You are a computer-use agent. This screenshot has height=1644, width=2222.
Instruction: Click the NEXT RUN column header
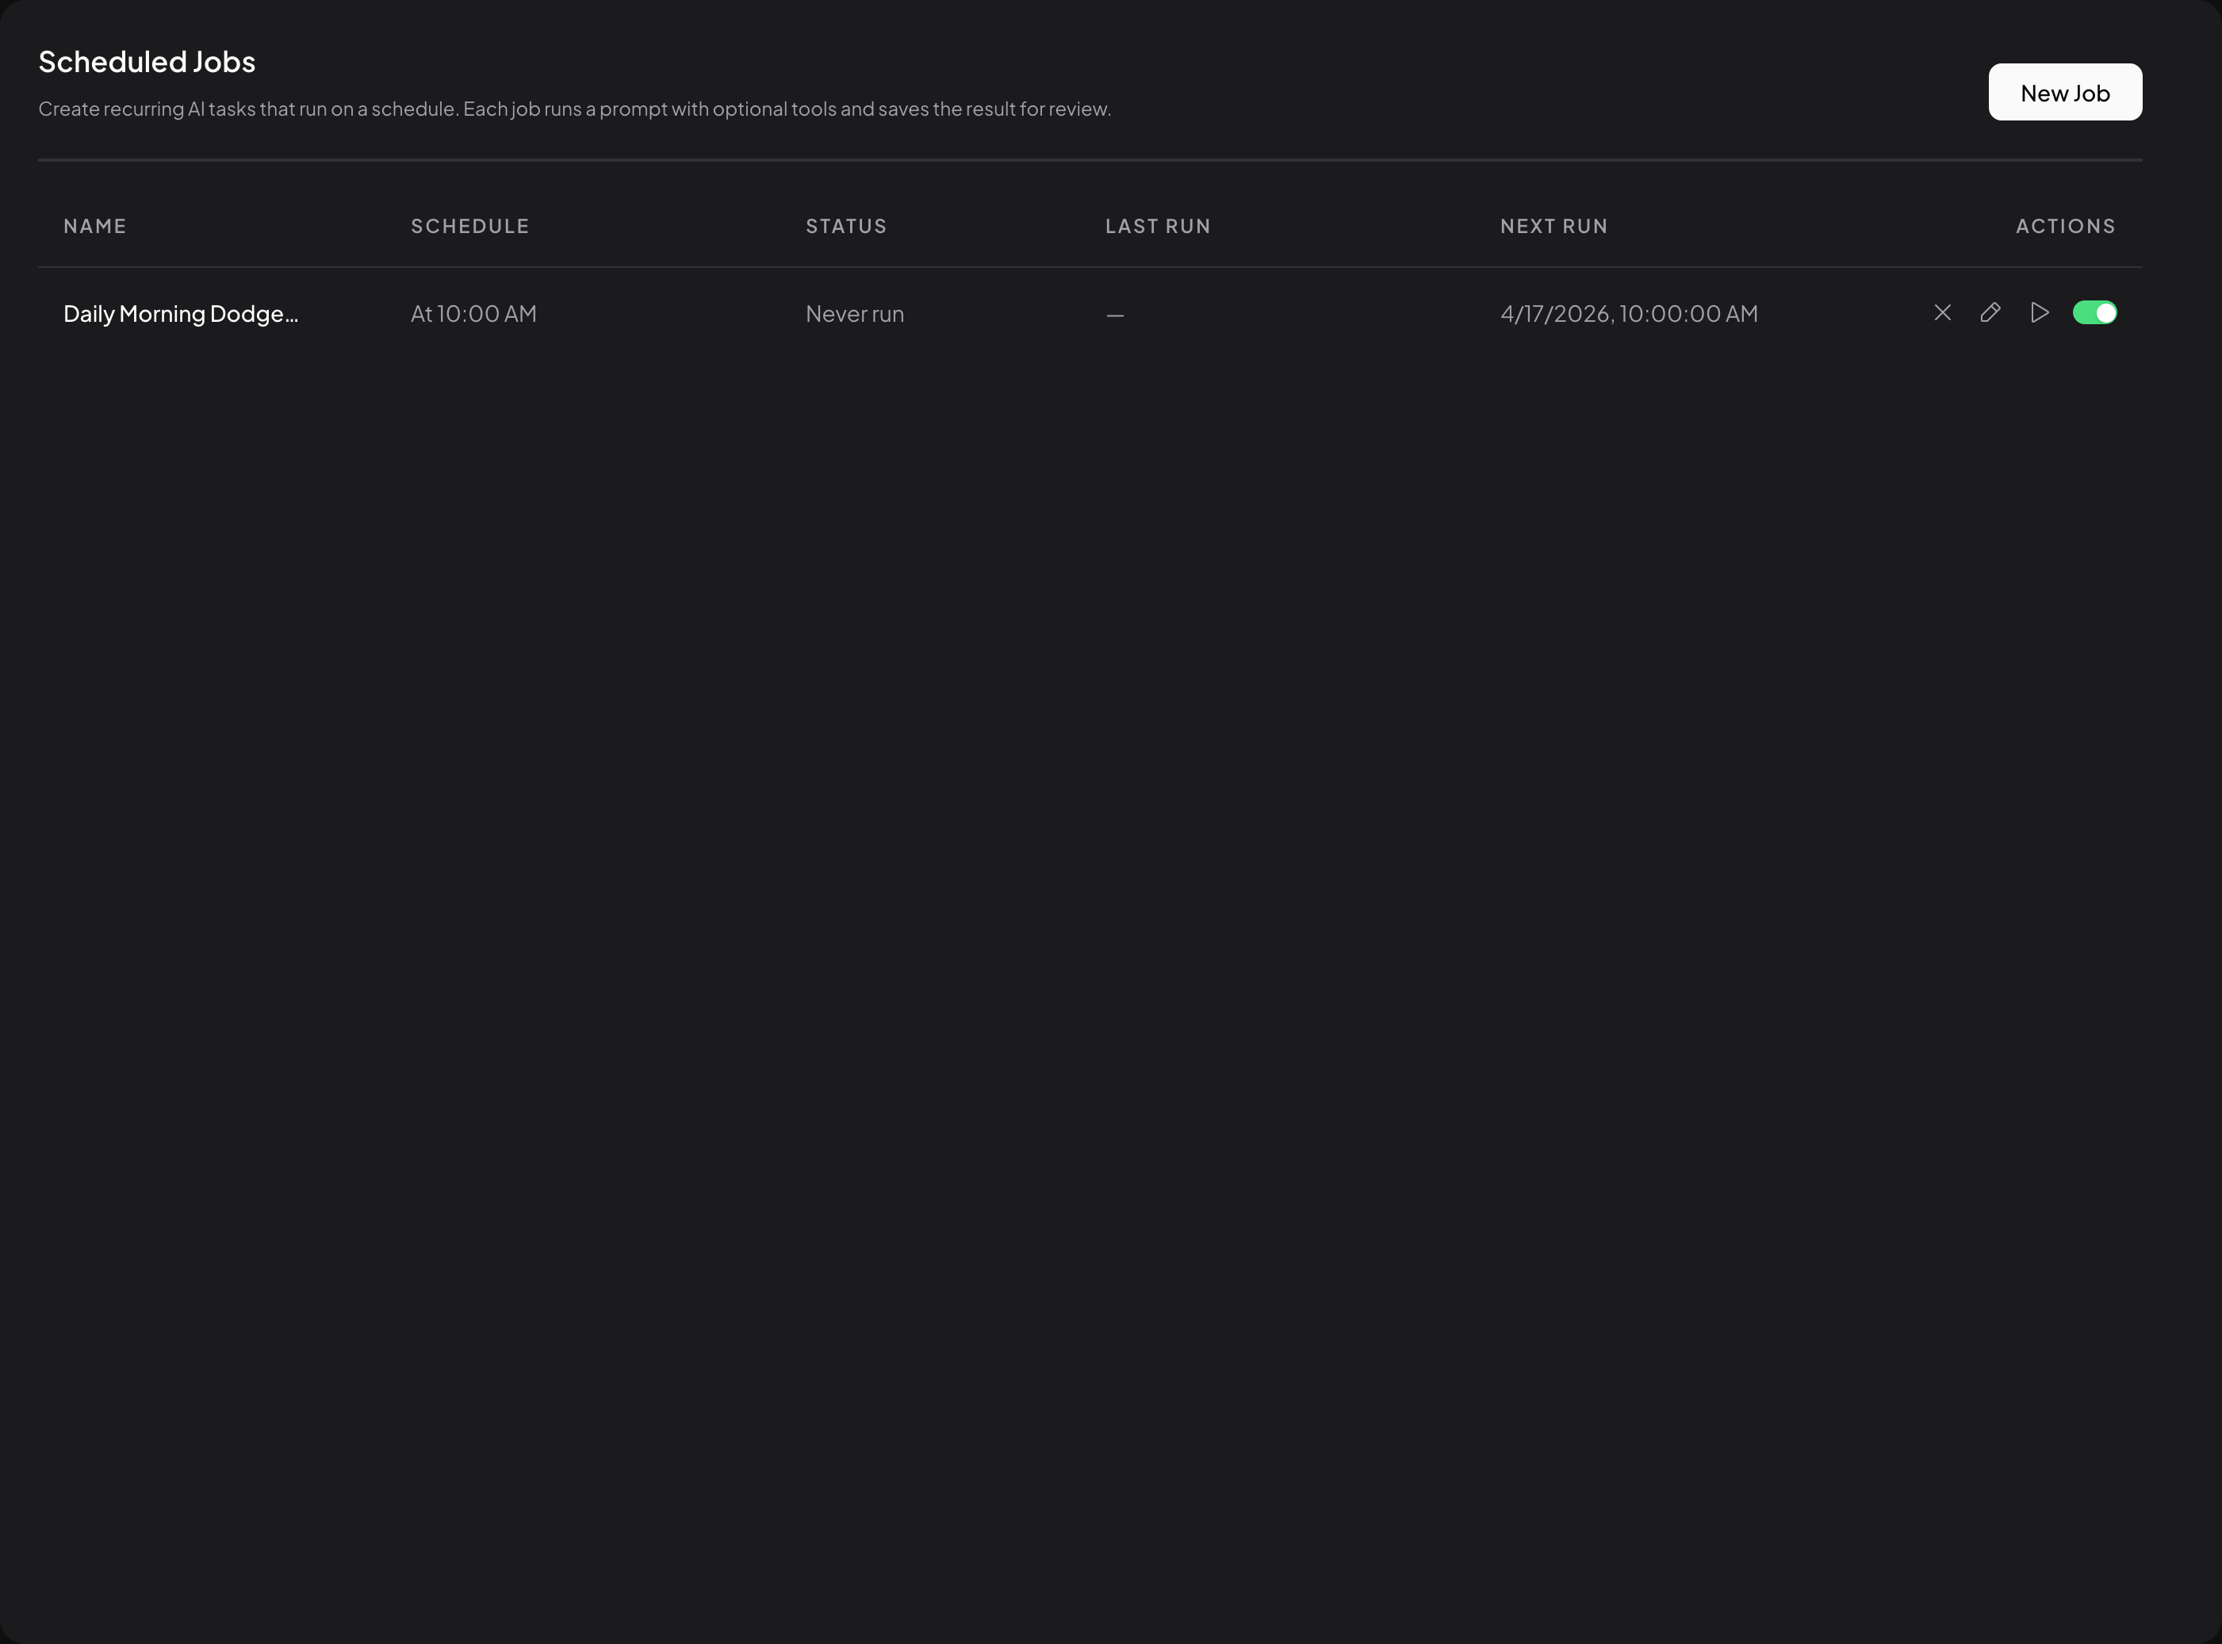coord(1554,226)
